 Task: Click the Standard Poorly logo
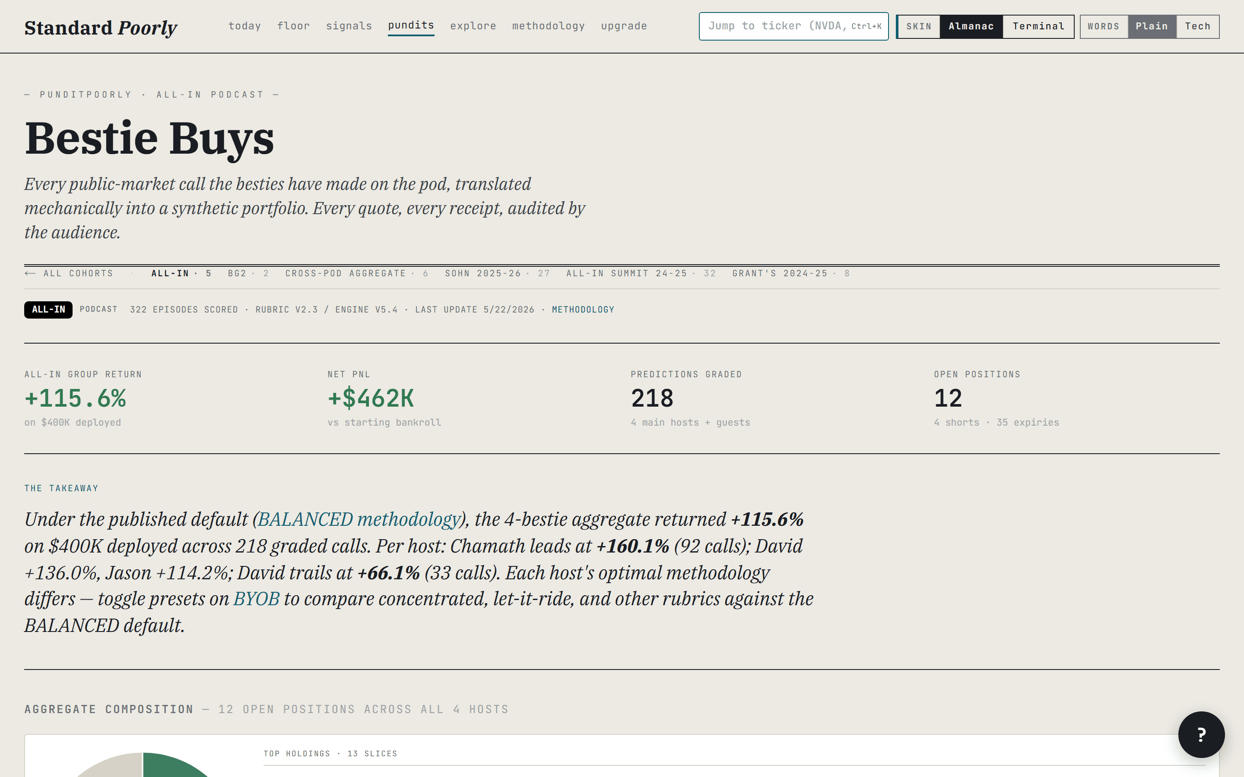point(101,27)
